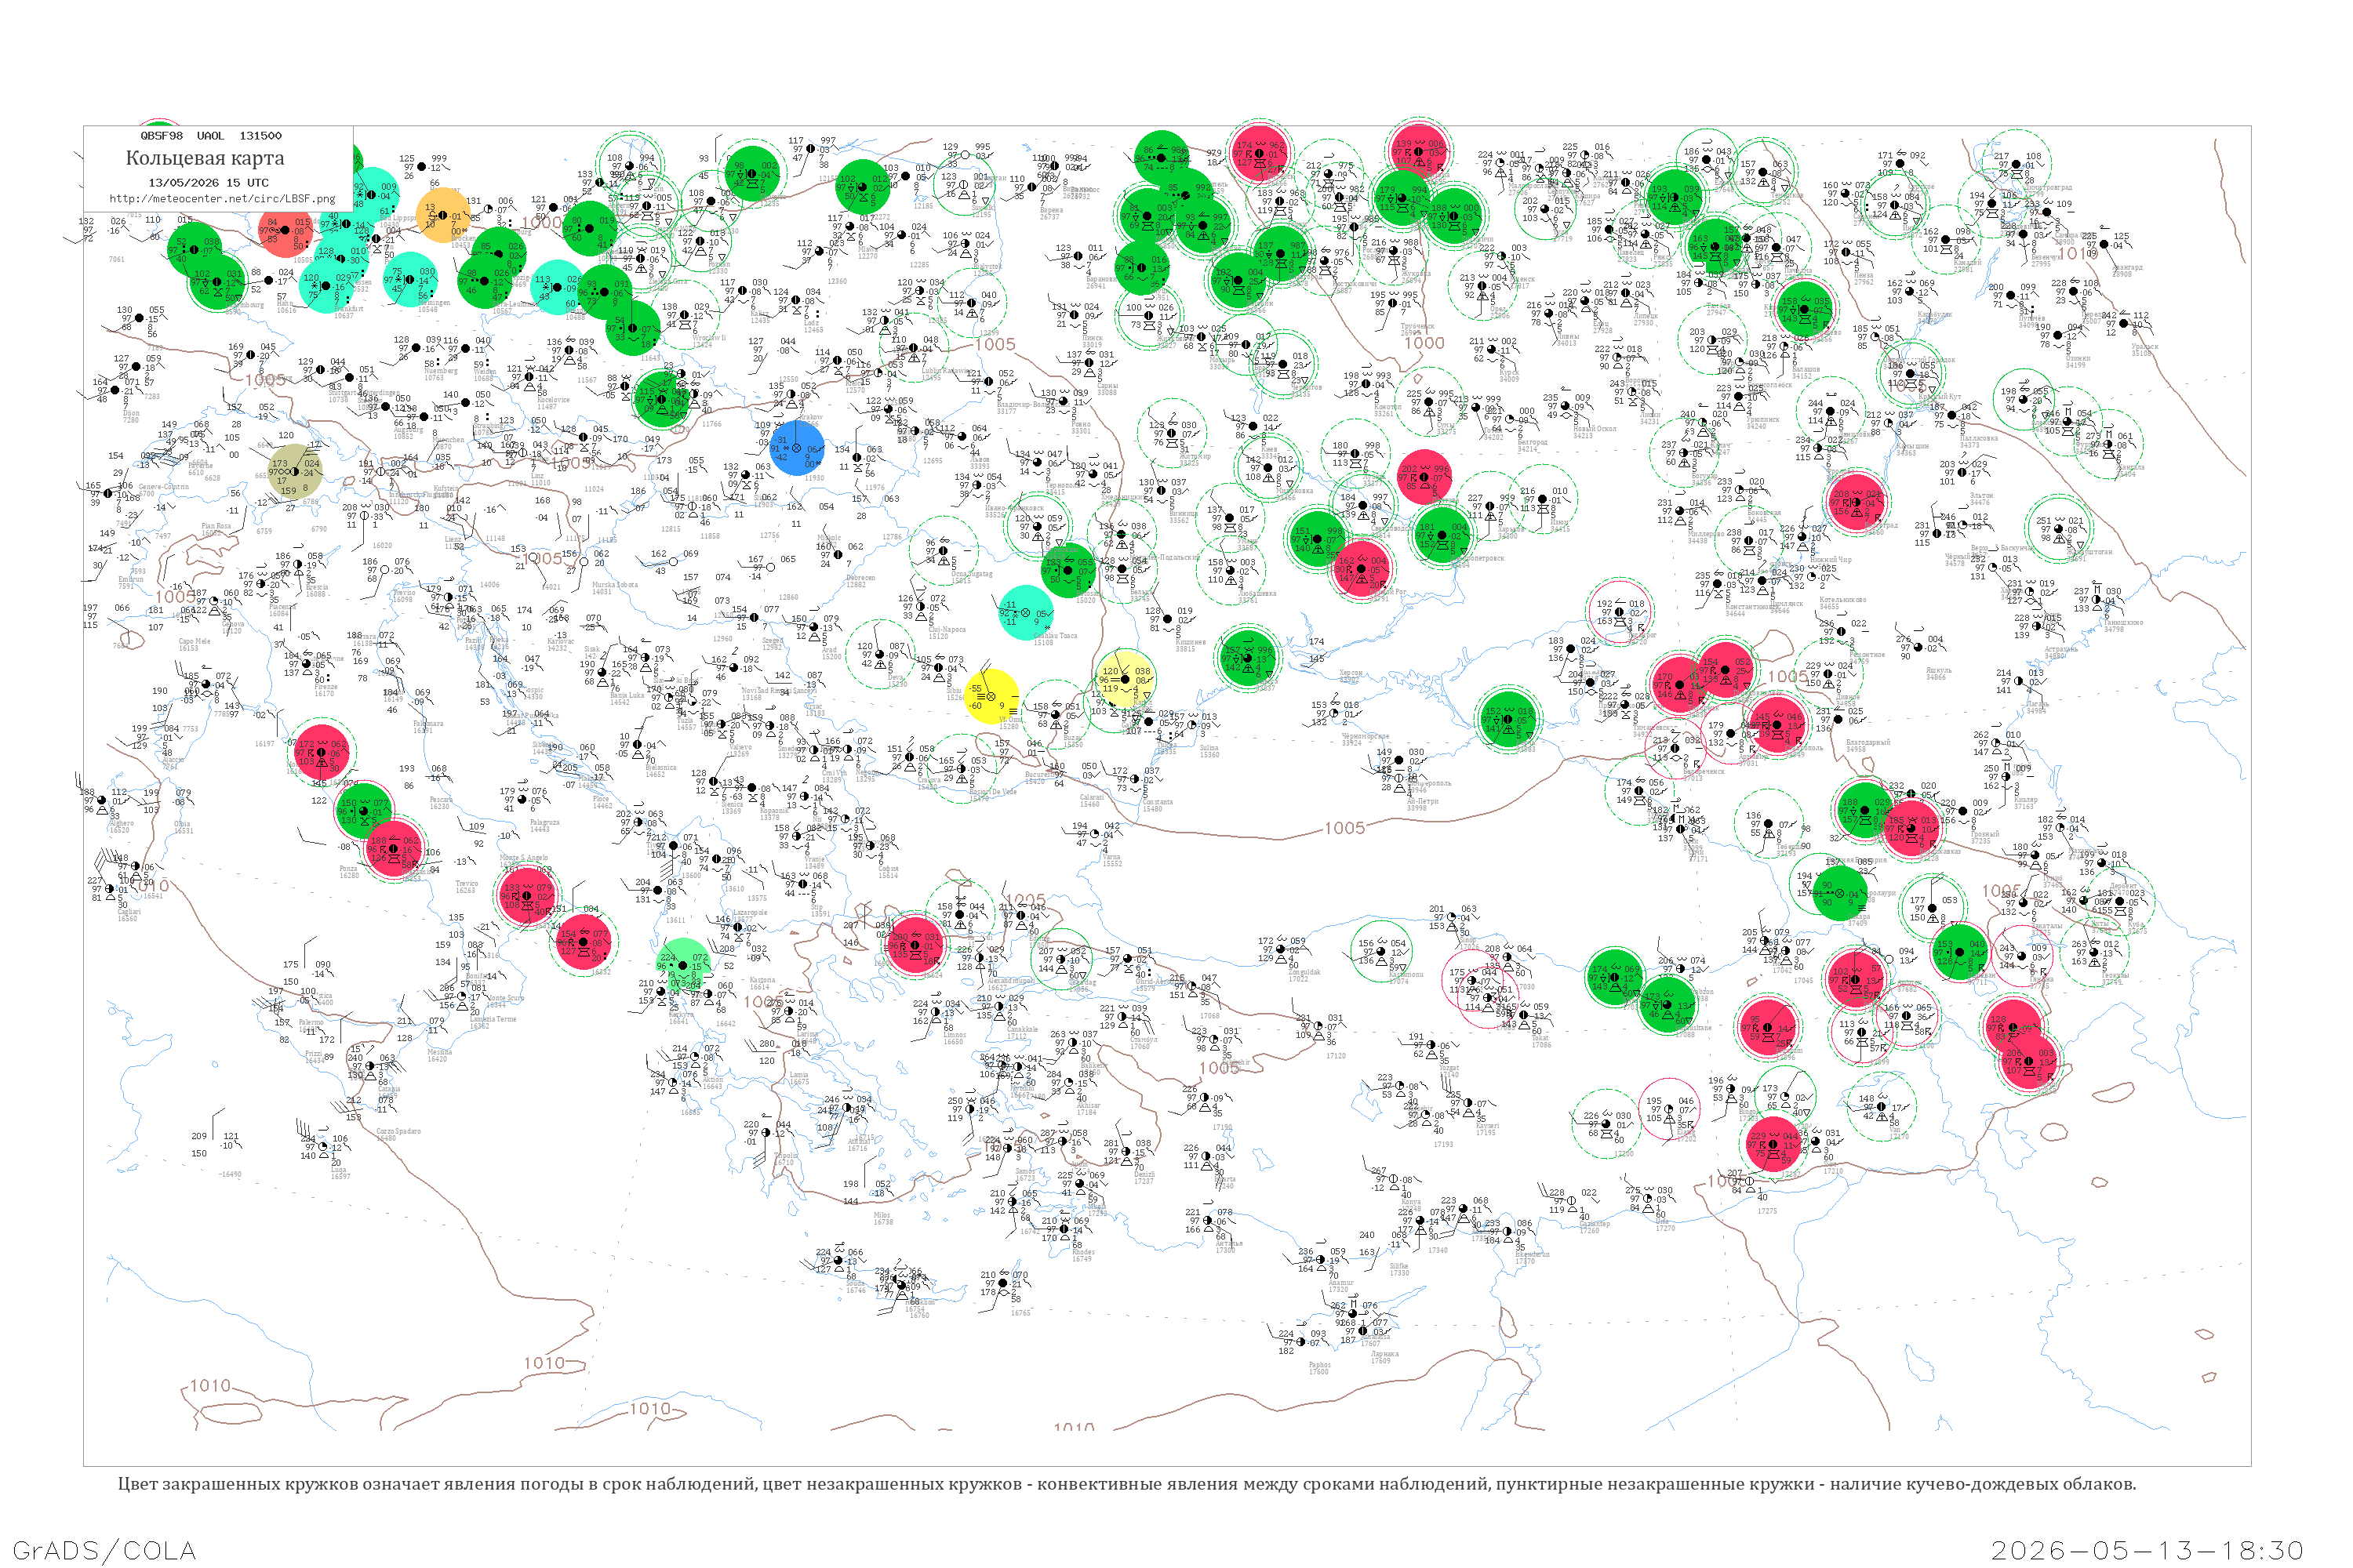The width and height of the screenshot is (2353, 1568).
Task: Click the "Geneve-Cointrin" station label
Action: tap(163, 487)
